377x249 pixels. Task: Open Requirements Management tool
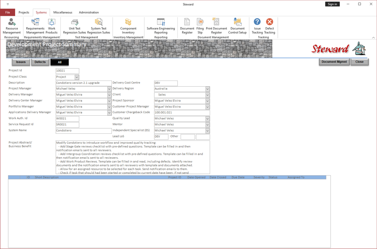[35, 26]
